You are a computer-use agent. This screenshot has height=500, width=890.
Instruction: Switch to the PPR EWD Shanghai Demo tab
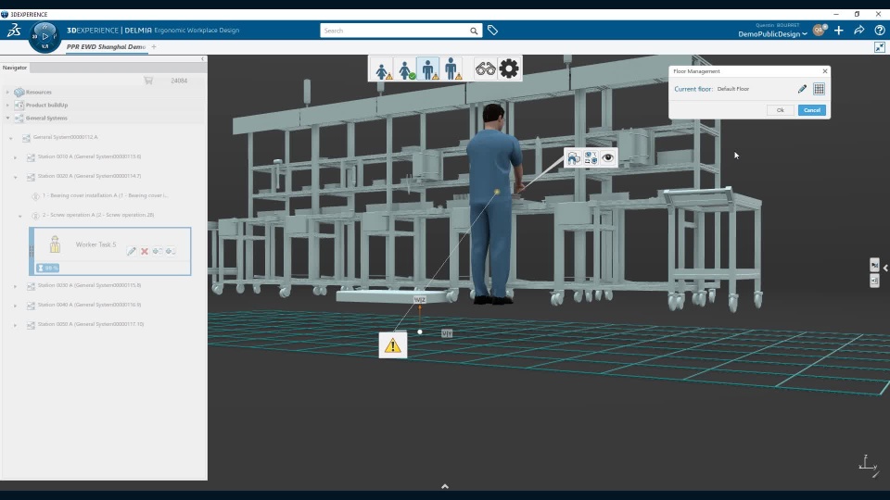click(106, 46)
